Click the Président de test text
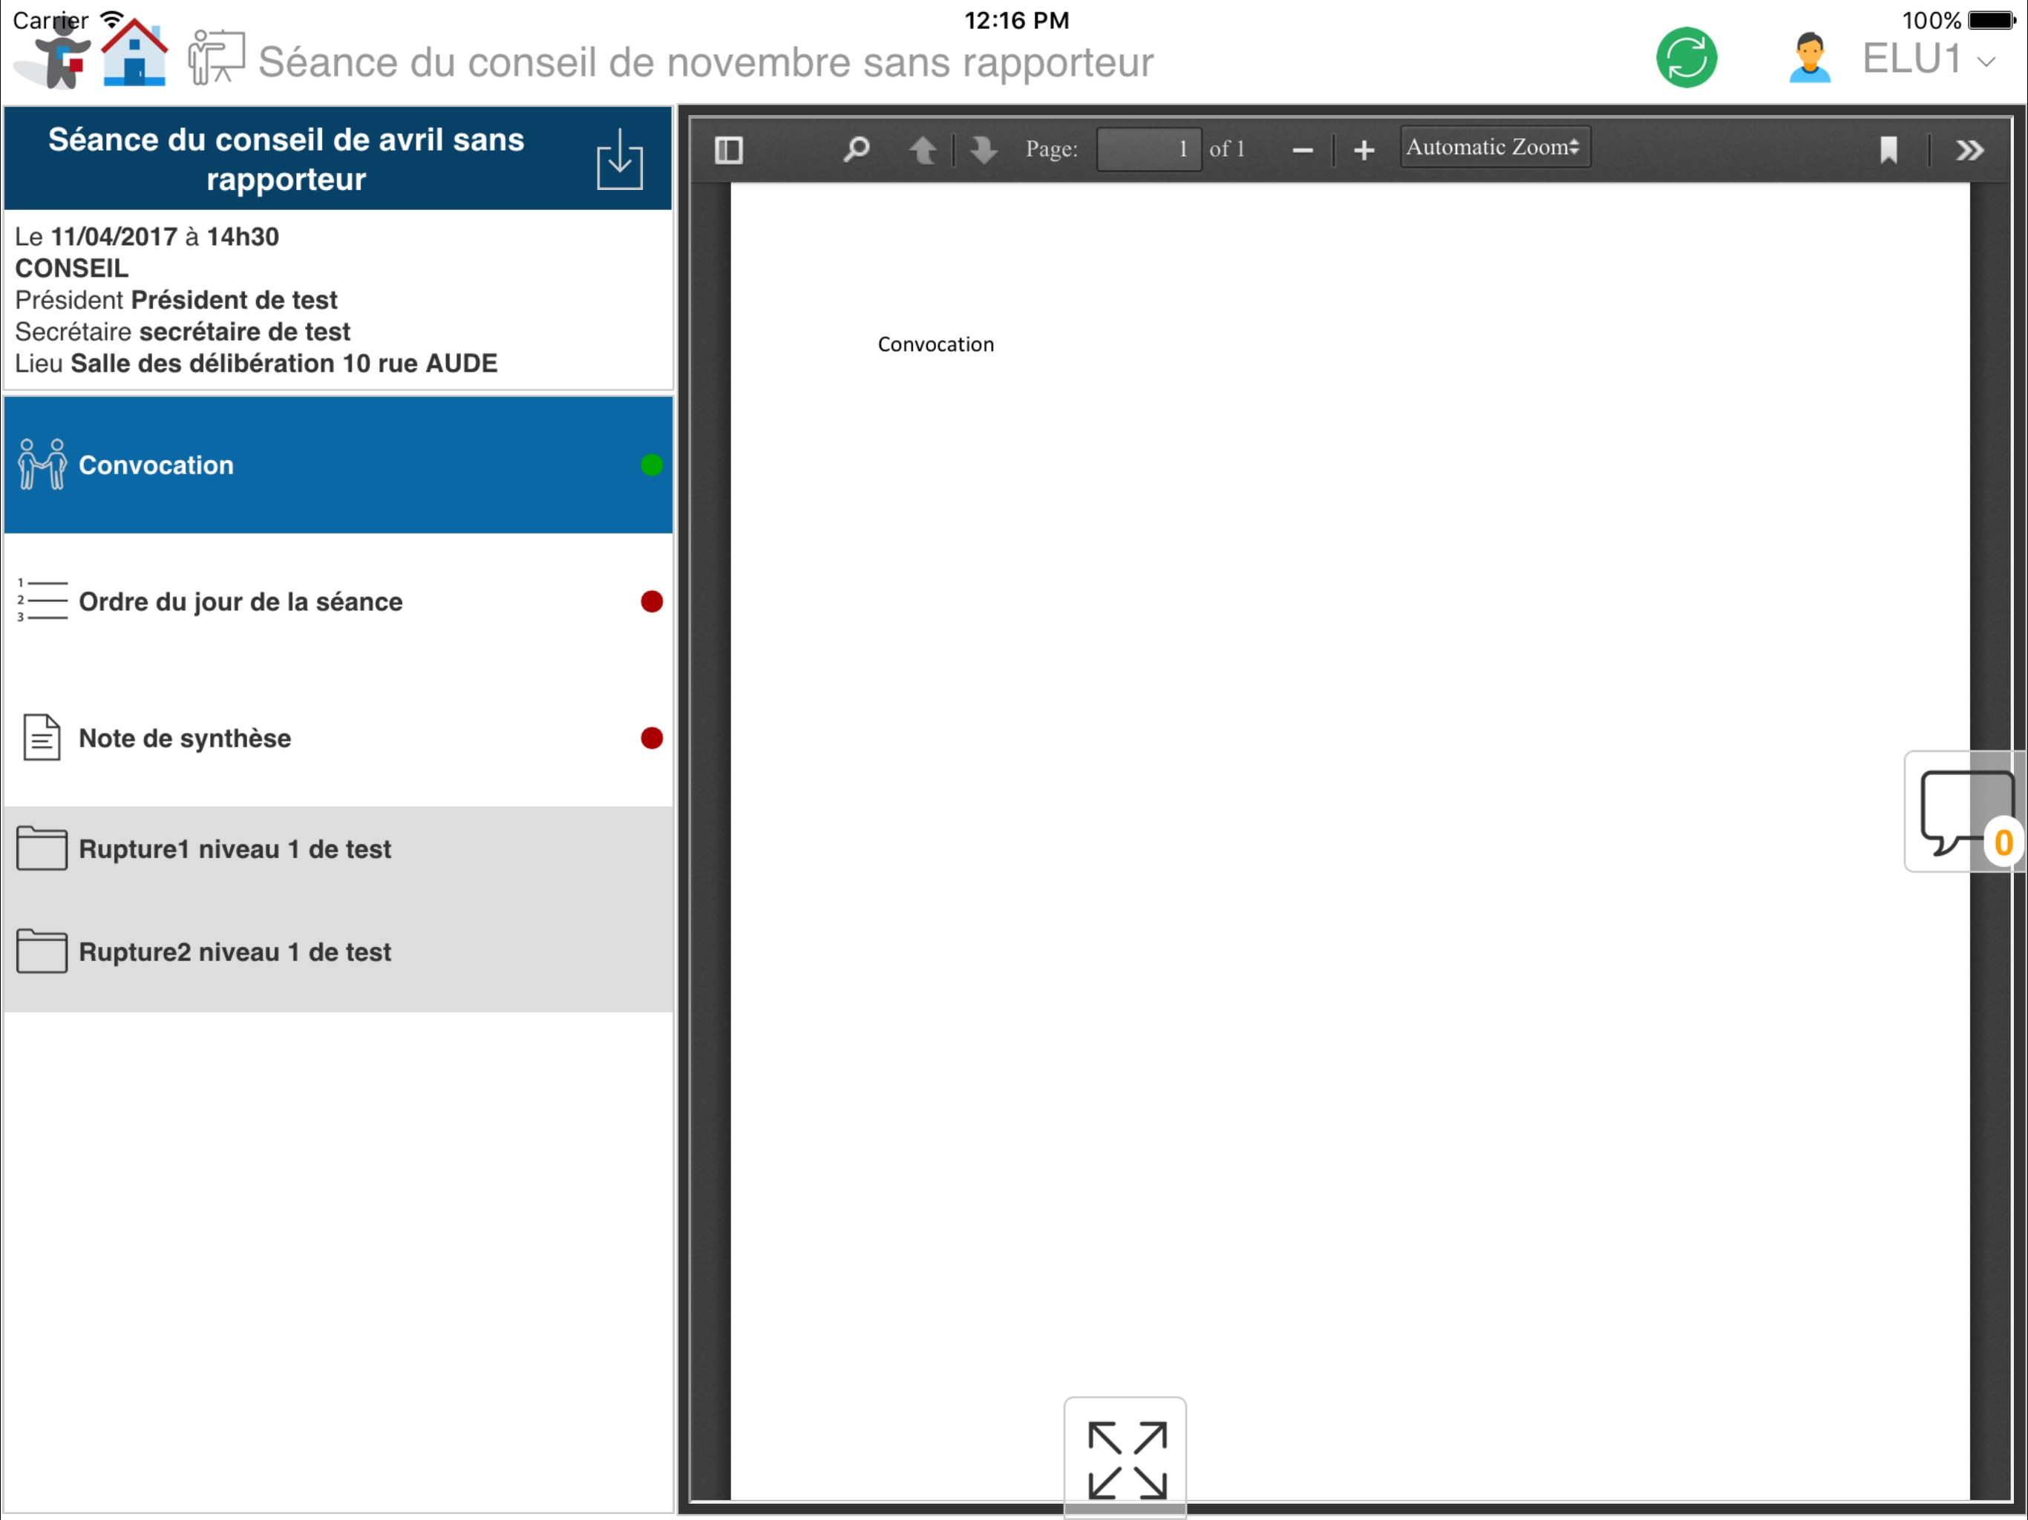Screen dimensions: 2028x1520 point(234,300)
